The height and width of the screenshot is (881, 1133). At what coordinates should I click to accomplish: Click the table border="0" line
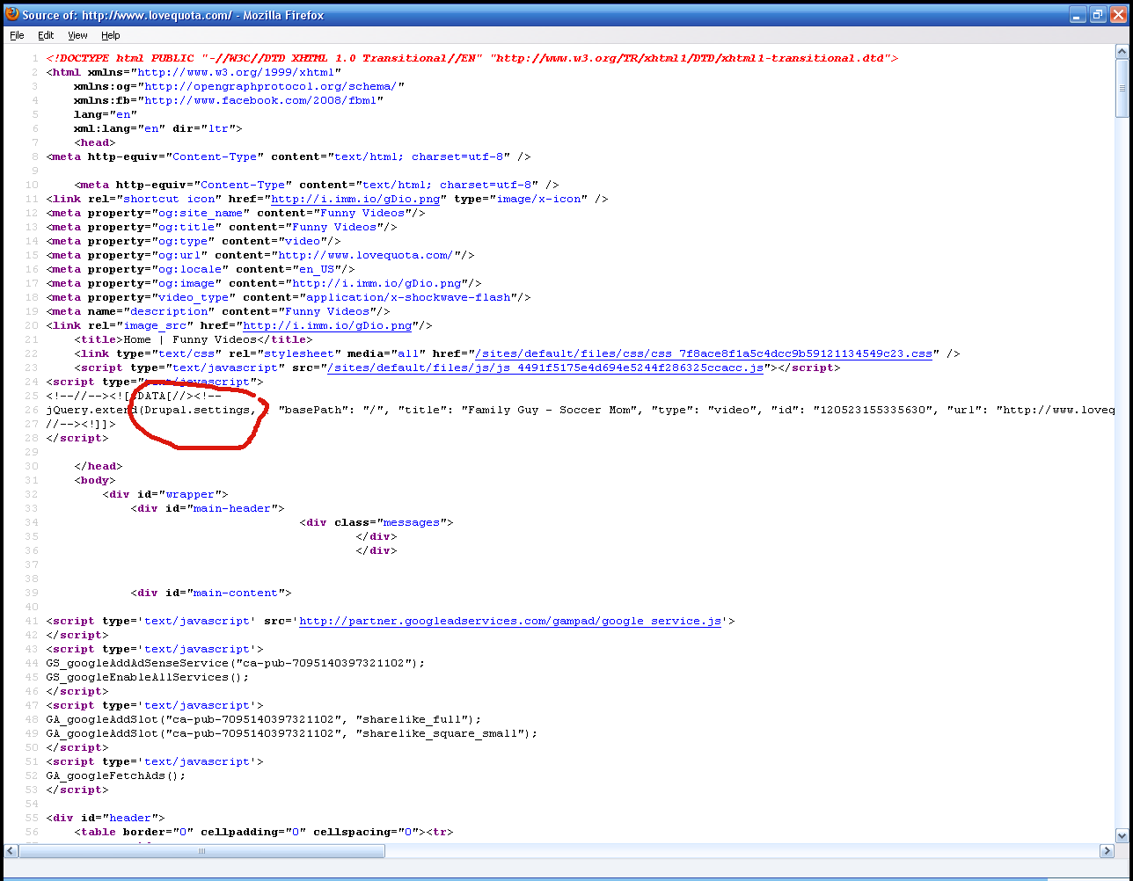(x=264, y=832)
